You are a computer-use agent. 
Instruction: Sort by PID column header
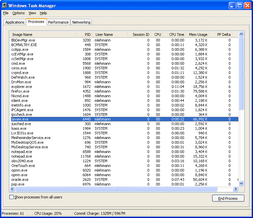pyautogui.click(x=84, y=35)
